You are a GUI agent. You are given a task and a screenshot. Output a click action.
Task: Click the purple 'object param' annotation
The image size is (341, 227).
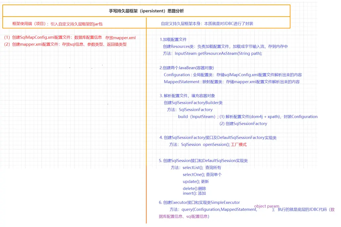pyautogui.click(x=267, y=206)
